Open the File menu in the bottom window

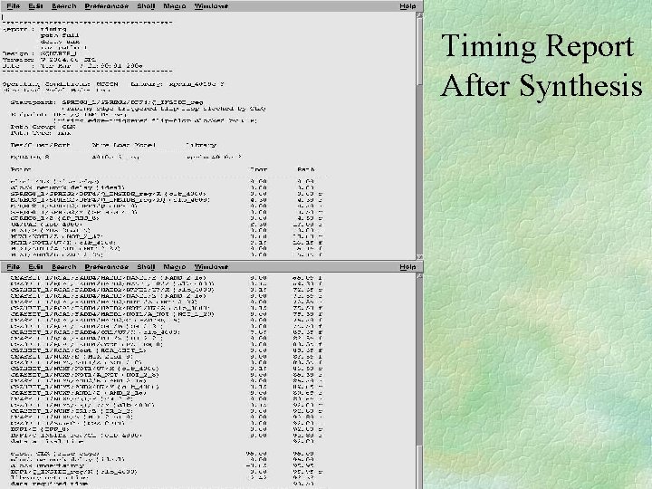[x=14, y=267]
